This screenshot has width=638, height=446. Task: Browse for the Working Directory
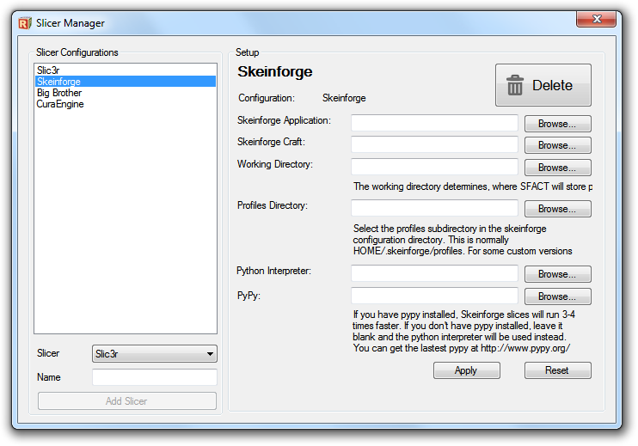coord(557,168)
